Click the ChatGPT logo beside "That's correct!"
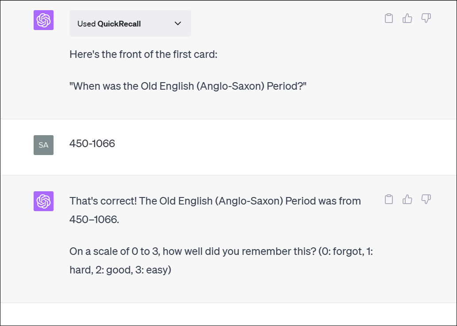 (43, 201)
